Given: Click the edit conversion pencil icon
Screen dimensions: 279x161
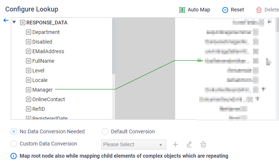Looking at the screenshot, I should [189, 144].
